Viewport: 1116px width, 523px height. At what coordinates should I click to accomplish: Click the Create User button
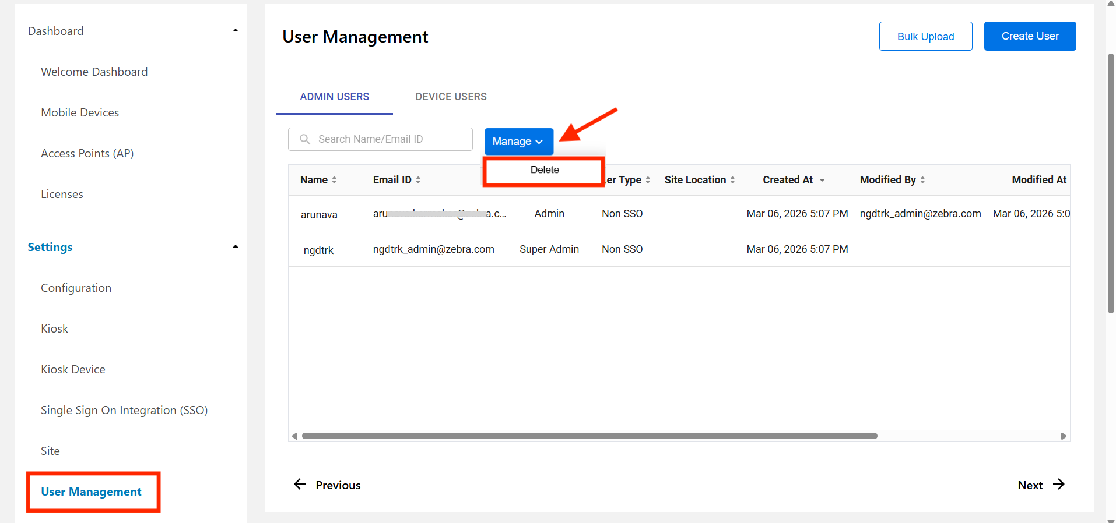pyautogui.click(x=1030, y=36)
